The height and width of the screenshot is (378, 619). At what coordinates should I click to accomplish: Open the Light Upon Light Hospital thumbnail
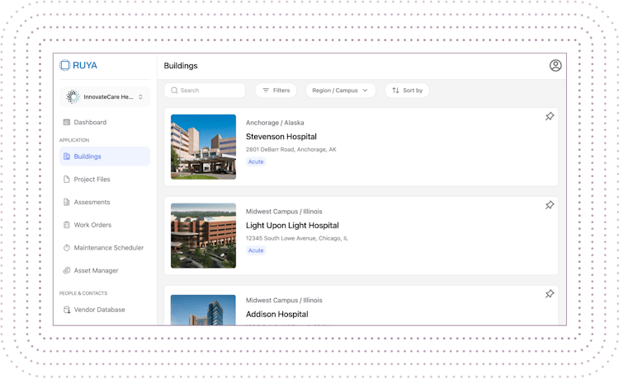click(203, 236)
